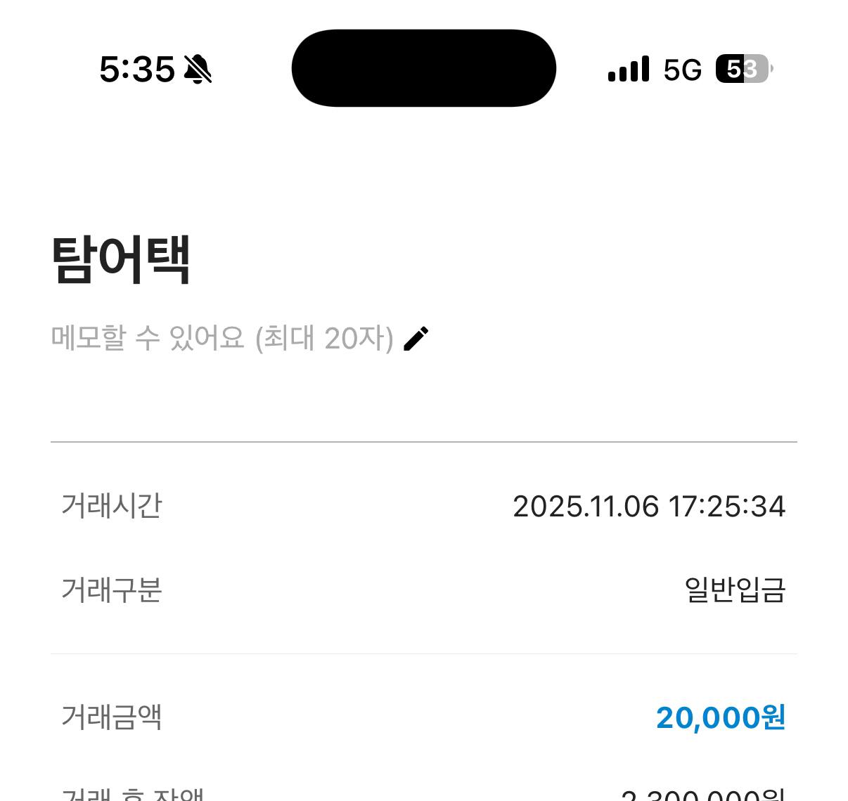Tap the 거래 후 잔액 label

click(x=132, y=794)
